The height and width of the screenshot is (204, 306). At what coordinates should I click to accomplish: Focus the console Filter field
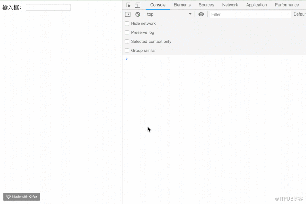coord(250,14)
